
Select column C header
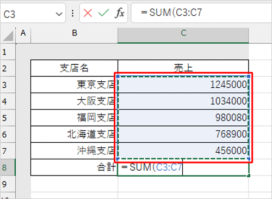(183, 35)
